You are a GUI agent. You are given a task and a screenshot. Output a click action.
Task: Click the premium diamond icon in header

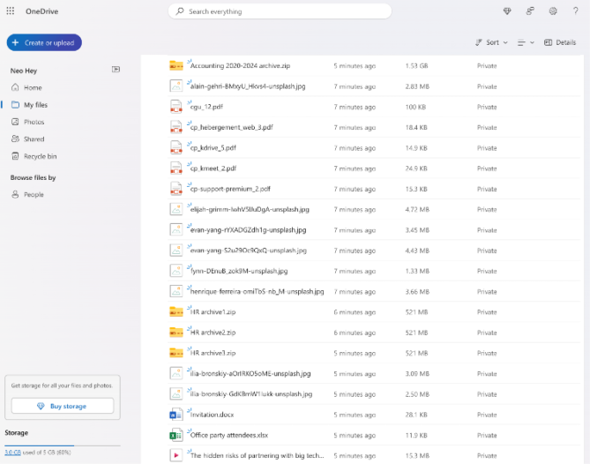[507, 11]
